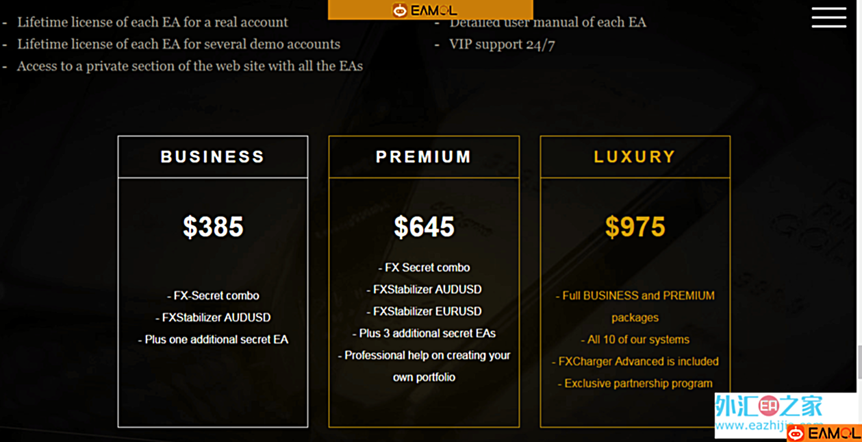Click the $645 price in PREMIUM card

[424, 226]
